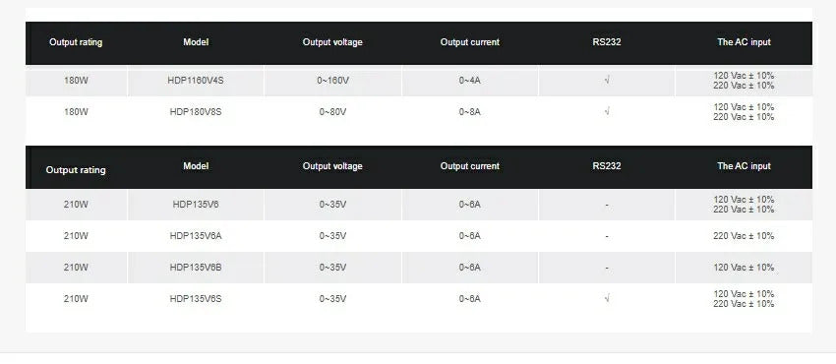Click the 0~160V output voltage cell
Image resolution: width=836 pixels, height=364 pixels.
point(332,81)
